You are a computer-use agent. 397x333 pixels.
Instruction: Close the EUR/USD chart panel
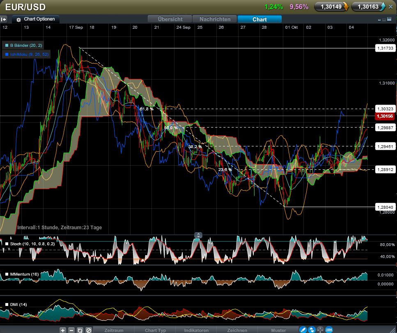(391, 7)
